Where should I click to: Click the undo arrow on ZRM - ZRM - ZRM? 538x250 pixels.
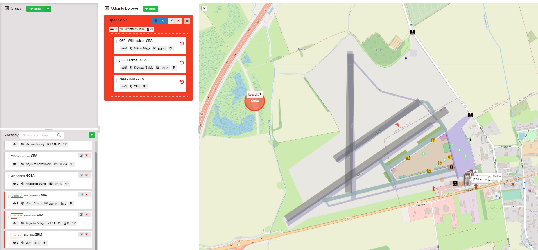tap(182, 82)
